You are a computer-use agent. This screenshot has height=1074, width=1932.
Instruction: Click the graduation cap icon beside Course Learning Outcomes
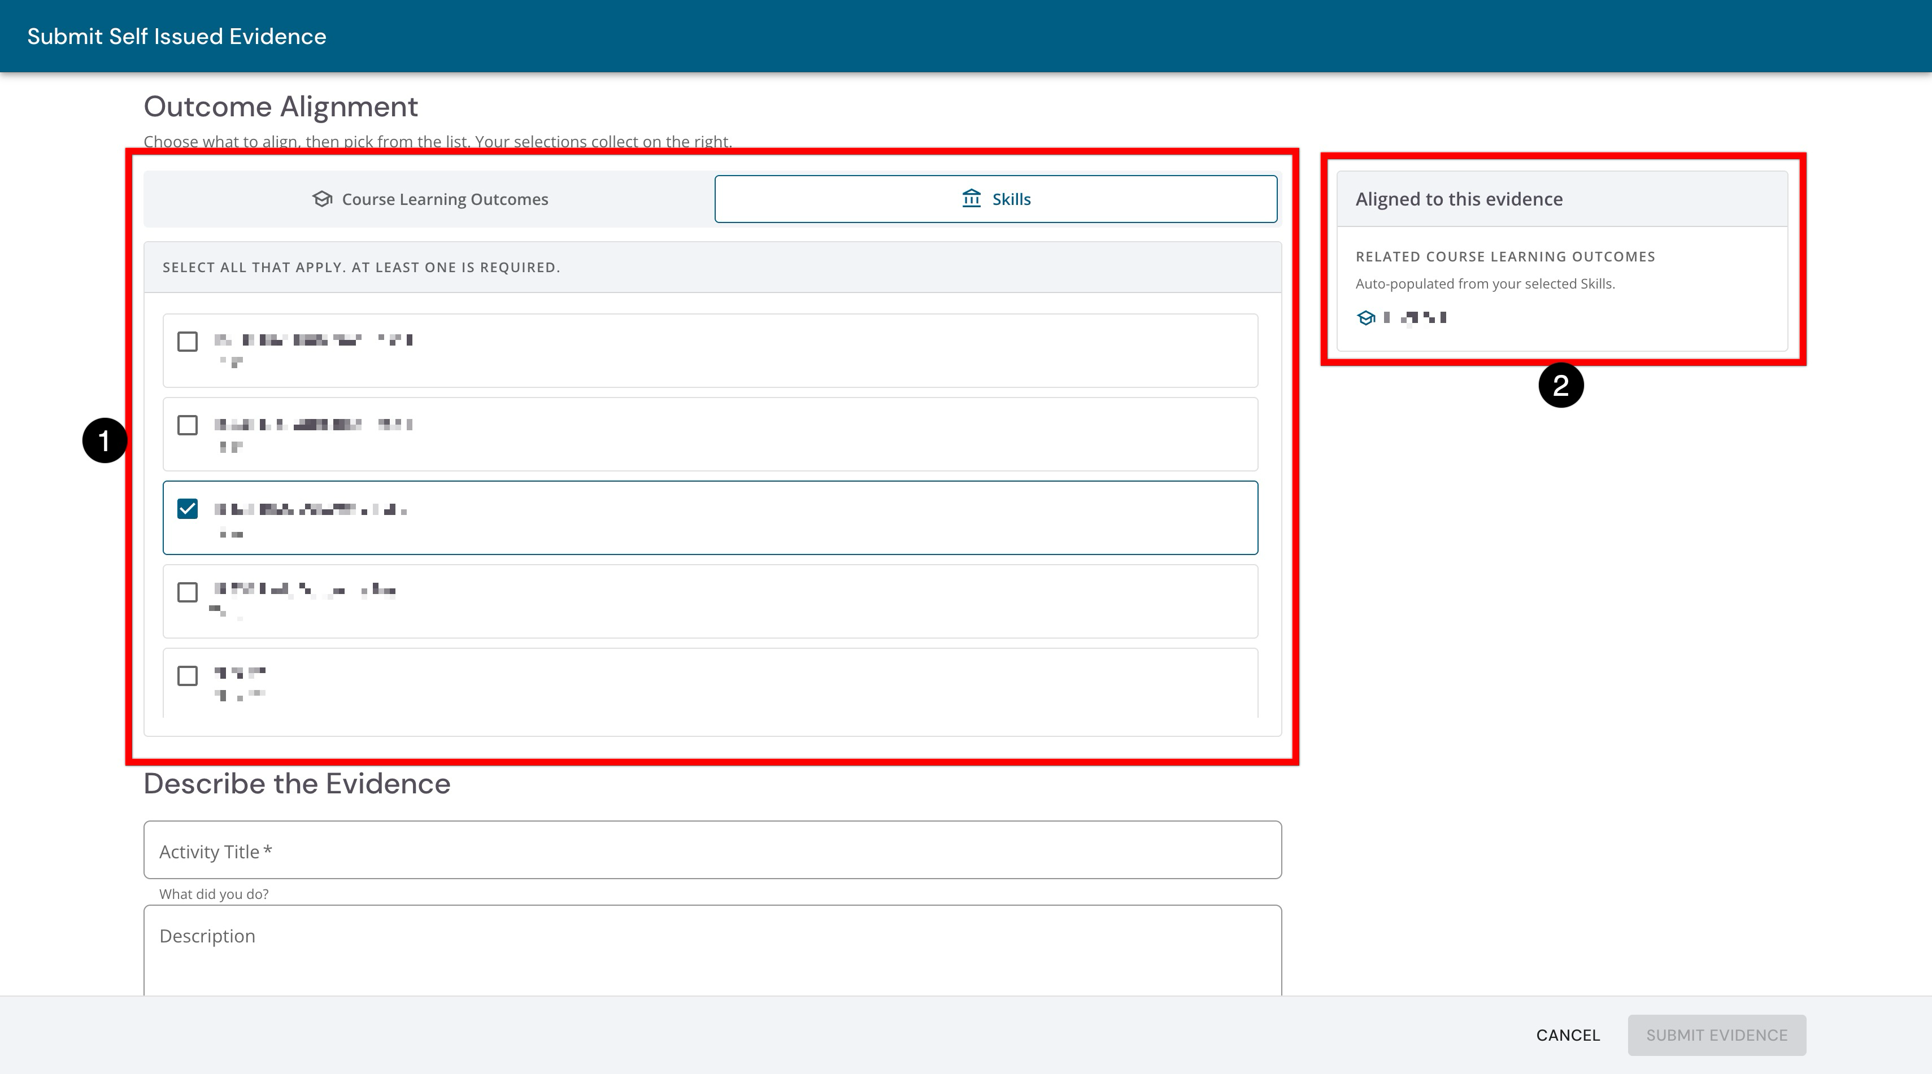tap(323, 199)
